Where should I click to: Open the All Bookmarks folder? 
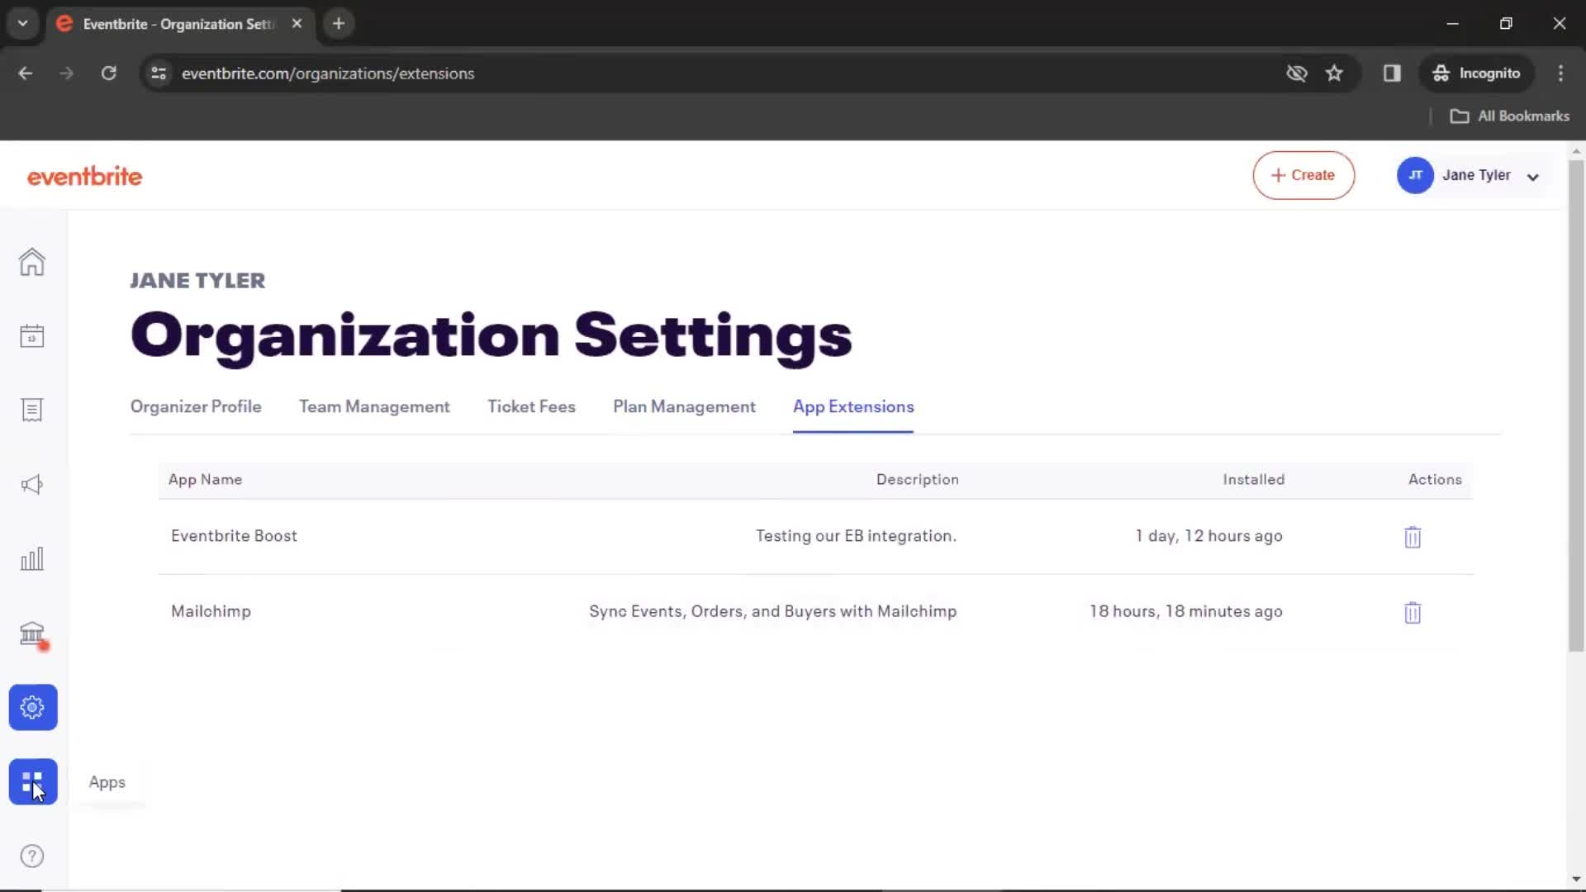(1509, 116)
